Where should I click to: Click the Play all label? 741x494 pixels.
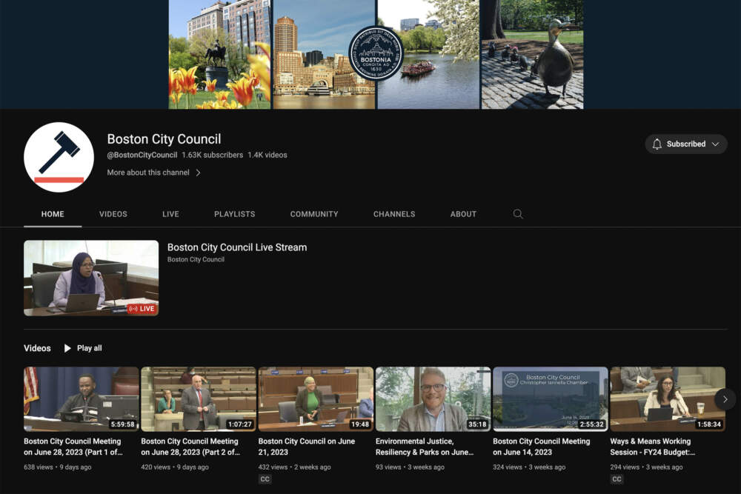pyautogui.click(x=90, y=348)
